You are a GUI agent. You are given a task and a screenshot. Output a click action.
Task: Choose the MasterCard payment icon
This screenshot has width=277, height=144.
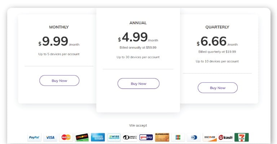tap(66, 137)
